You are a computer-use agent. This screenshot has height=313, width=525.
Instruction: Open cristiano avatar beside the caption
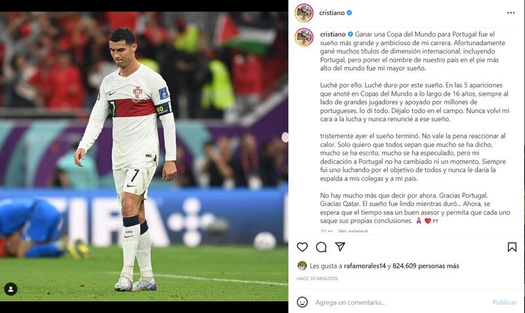click(x=304, y=37)
